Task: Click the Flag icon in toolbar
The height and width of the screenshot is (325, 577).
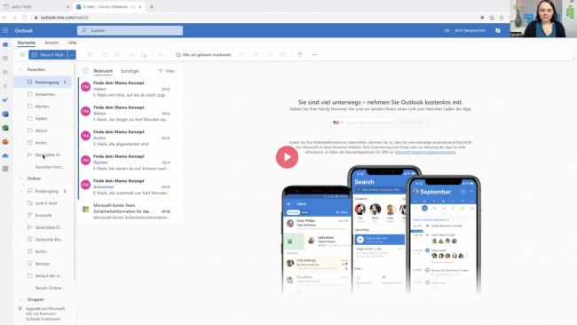Action: (255, 54)
